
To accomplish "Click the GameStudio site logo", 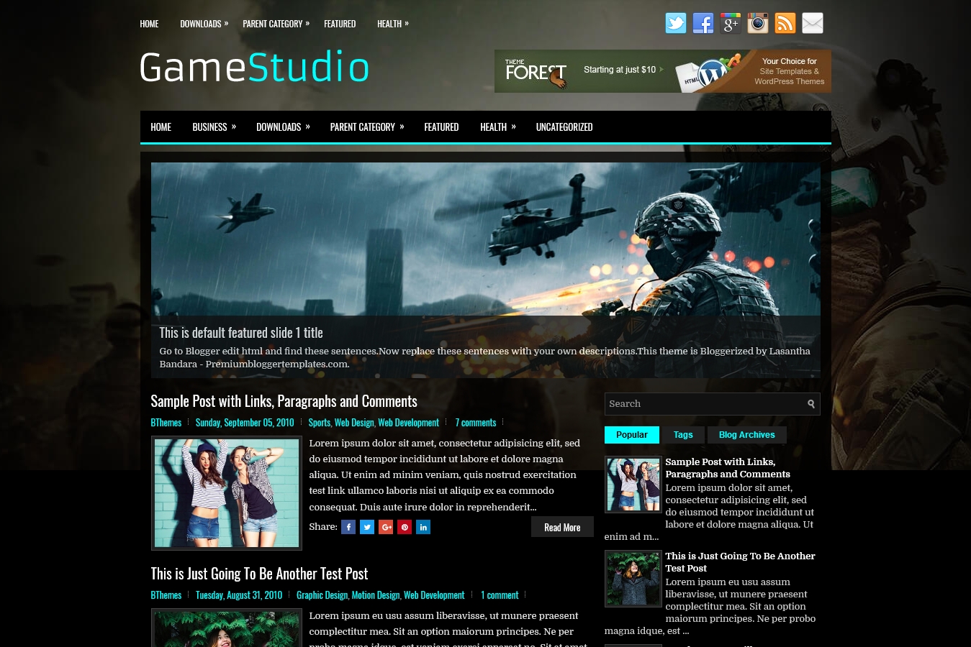I will (x=254, y=67).
